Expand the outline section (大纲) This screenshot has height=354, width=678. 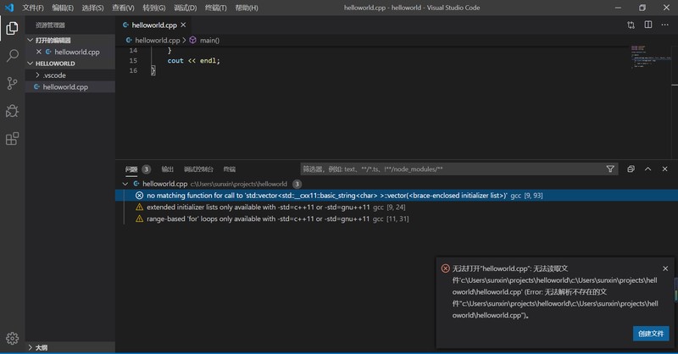pyautogui.click(x=31, y=347)
